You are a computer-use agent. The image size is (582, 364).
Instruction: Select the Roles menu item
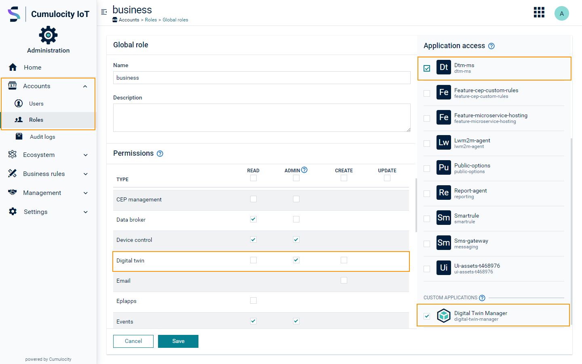point(48,120)
